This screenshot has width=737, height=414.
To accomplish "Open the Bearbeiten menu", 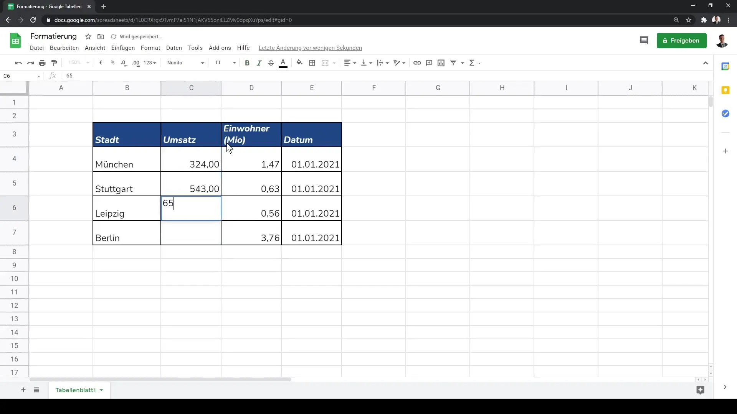I will [x=64, y=48].
